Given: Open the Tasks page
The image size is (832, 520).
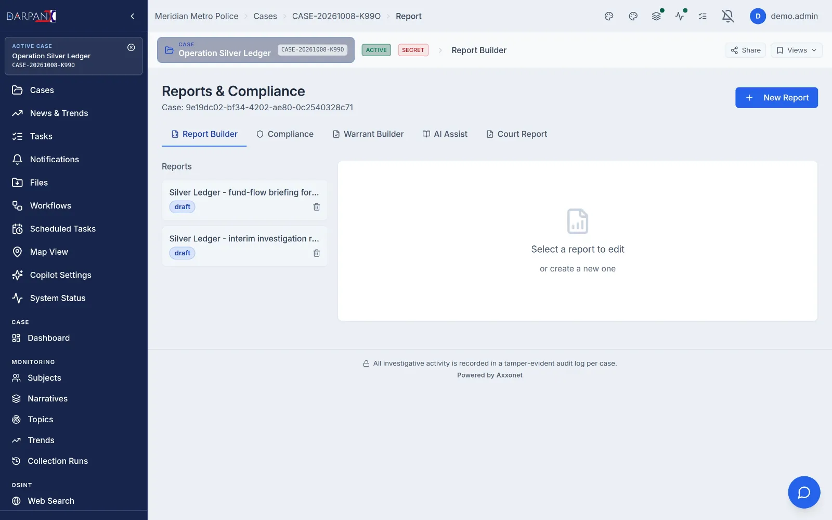Looking at the screenshot, I should [x=74, y=136].
